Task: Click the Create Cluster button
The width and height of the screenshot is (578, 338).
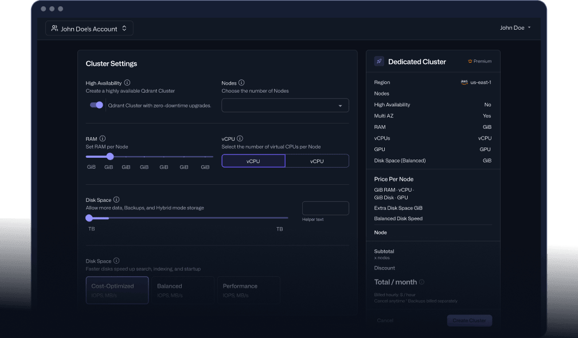Action: 469,320
